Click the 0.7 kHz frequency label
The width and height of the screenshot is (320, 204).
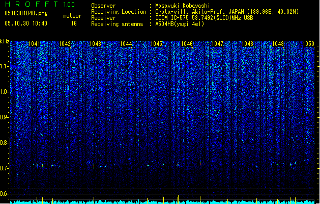(4, 168)
